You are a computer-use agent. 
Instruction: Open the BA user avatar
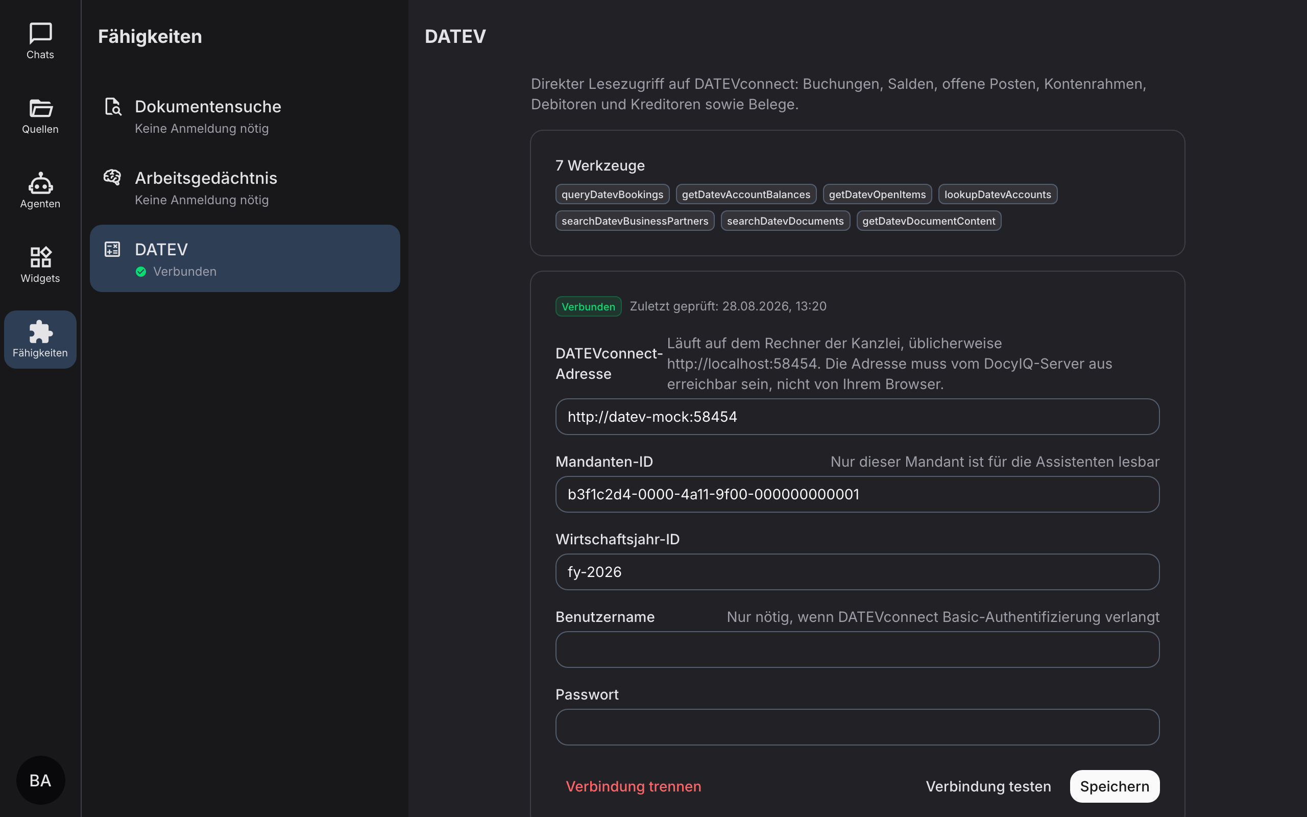pyautogui.click(x=40, y=780)
